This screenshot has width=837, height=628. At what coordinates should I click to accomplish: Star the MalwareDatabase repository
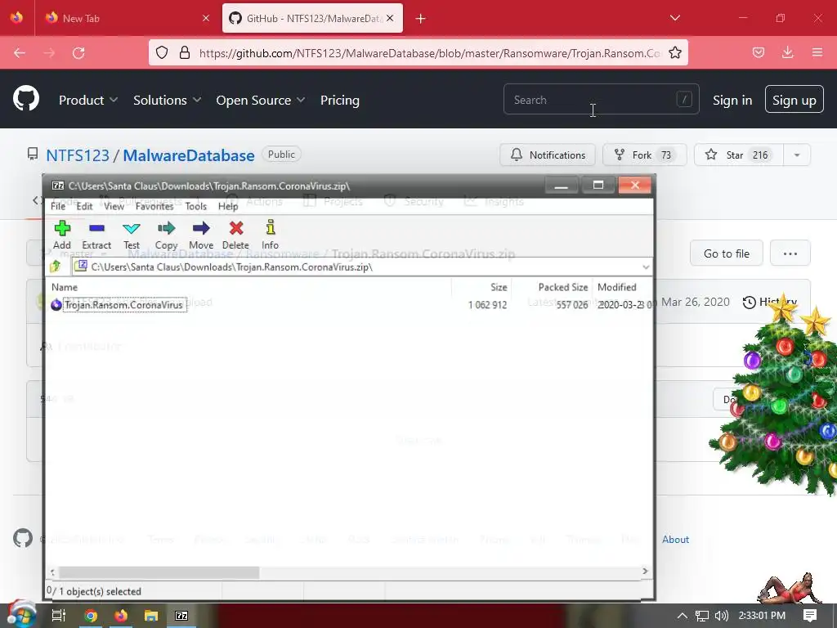tap(738, 155)
